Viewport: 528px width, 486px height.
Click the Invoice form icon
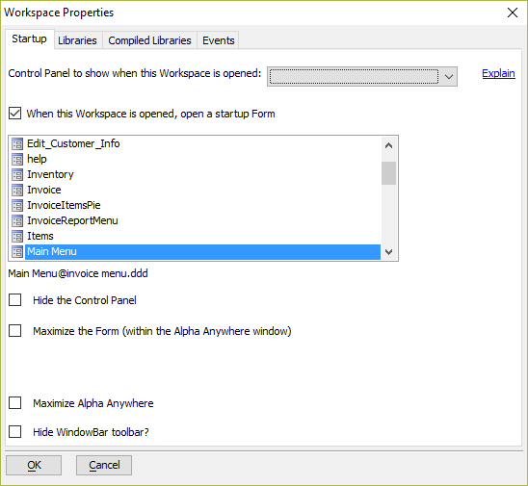click(x=17, y=190)
